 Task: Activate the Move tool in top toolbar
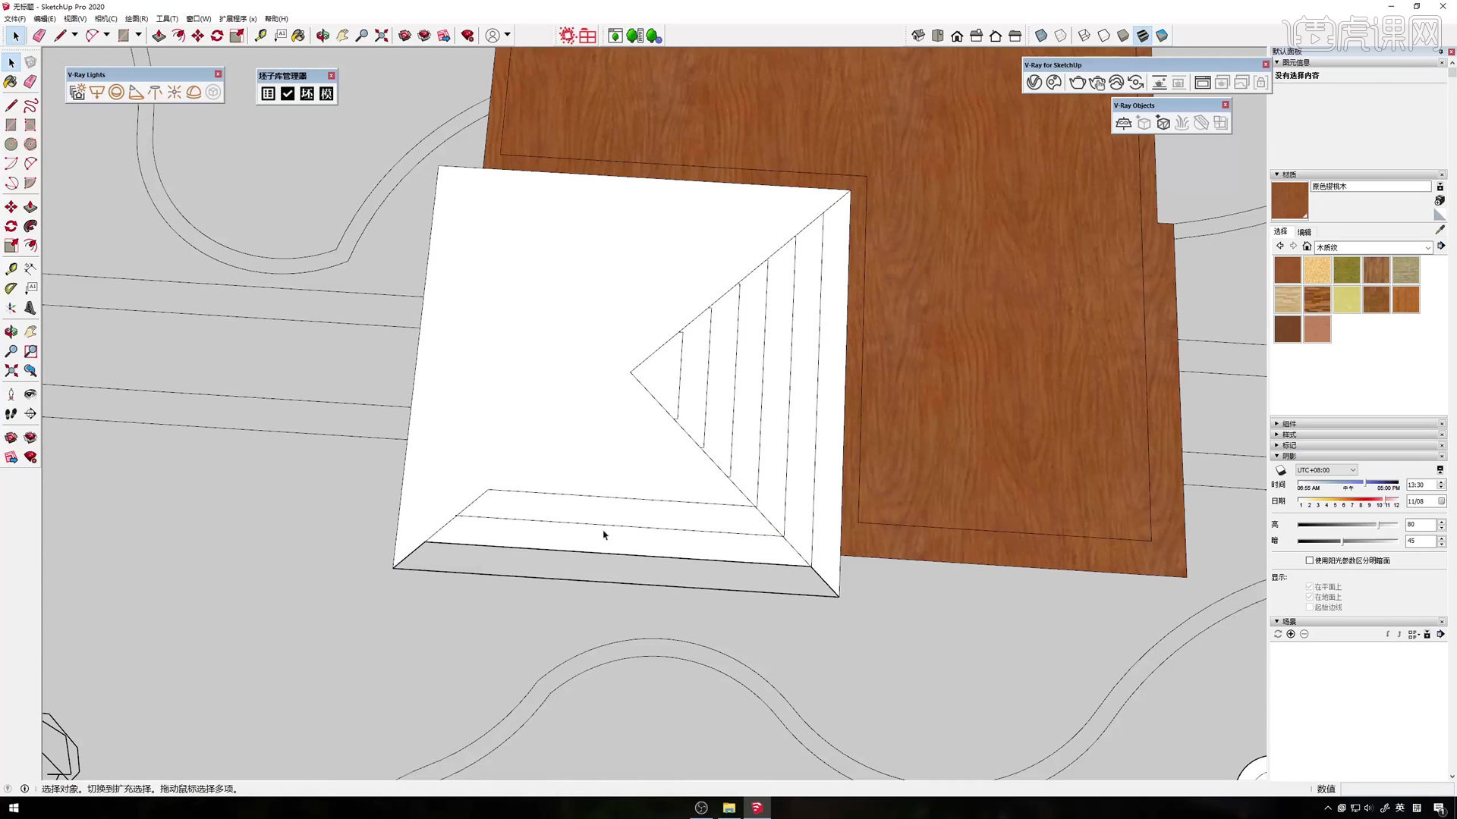(x=197, y=36)
